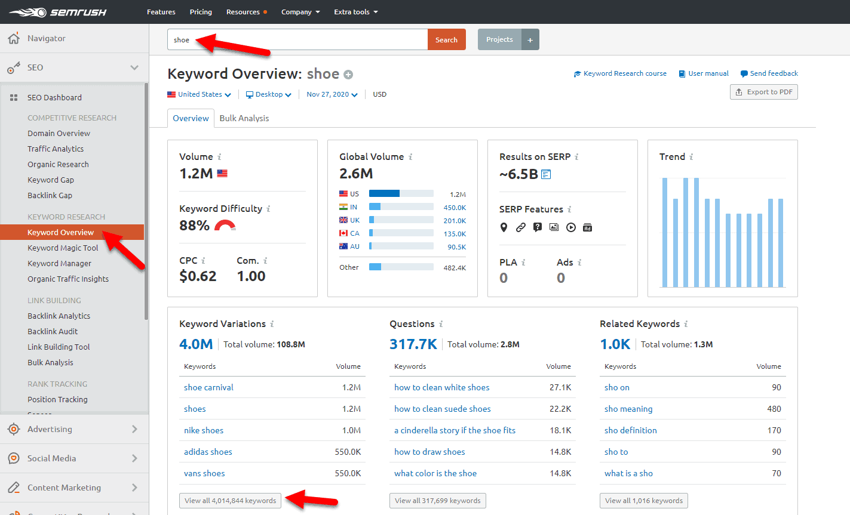Expand the Social Media sidebar section
The image size is (850, 515).
point(134,458)
